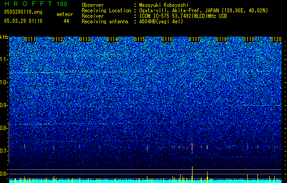Click the 0120 time marker

[276, 39]
